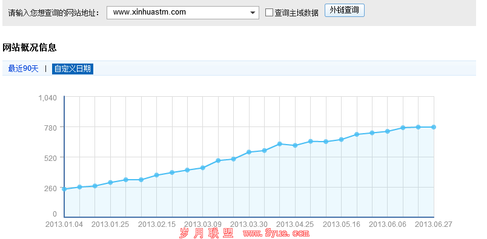Enable the 查询主域数据 checkbox

pyautogui.click(x=270, y=13)
